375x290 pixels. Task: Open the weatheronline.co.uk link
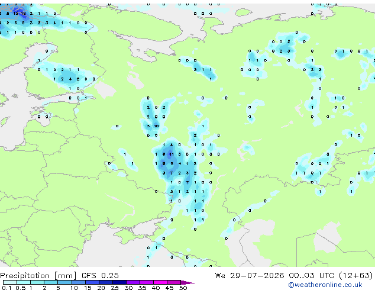pos(325,285)
